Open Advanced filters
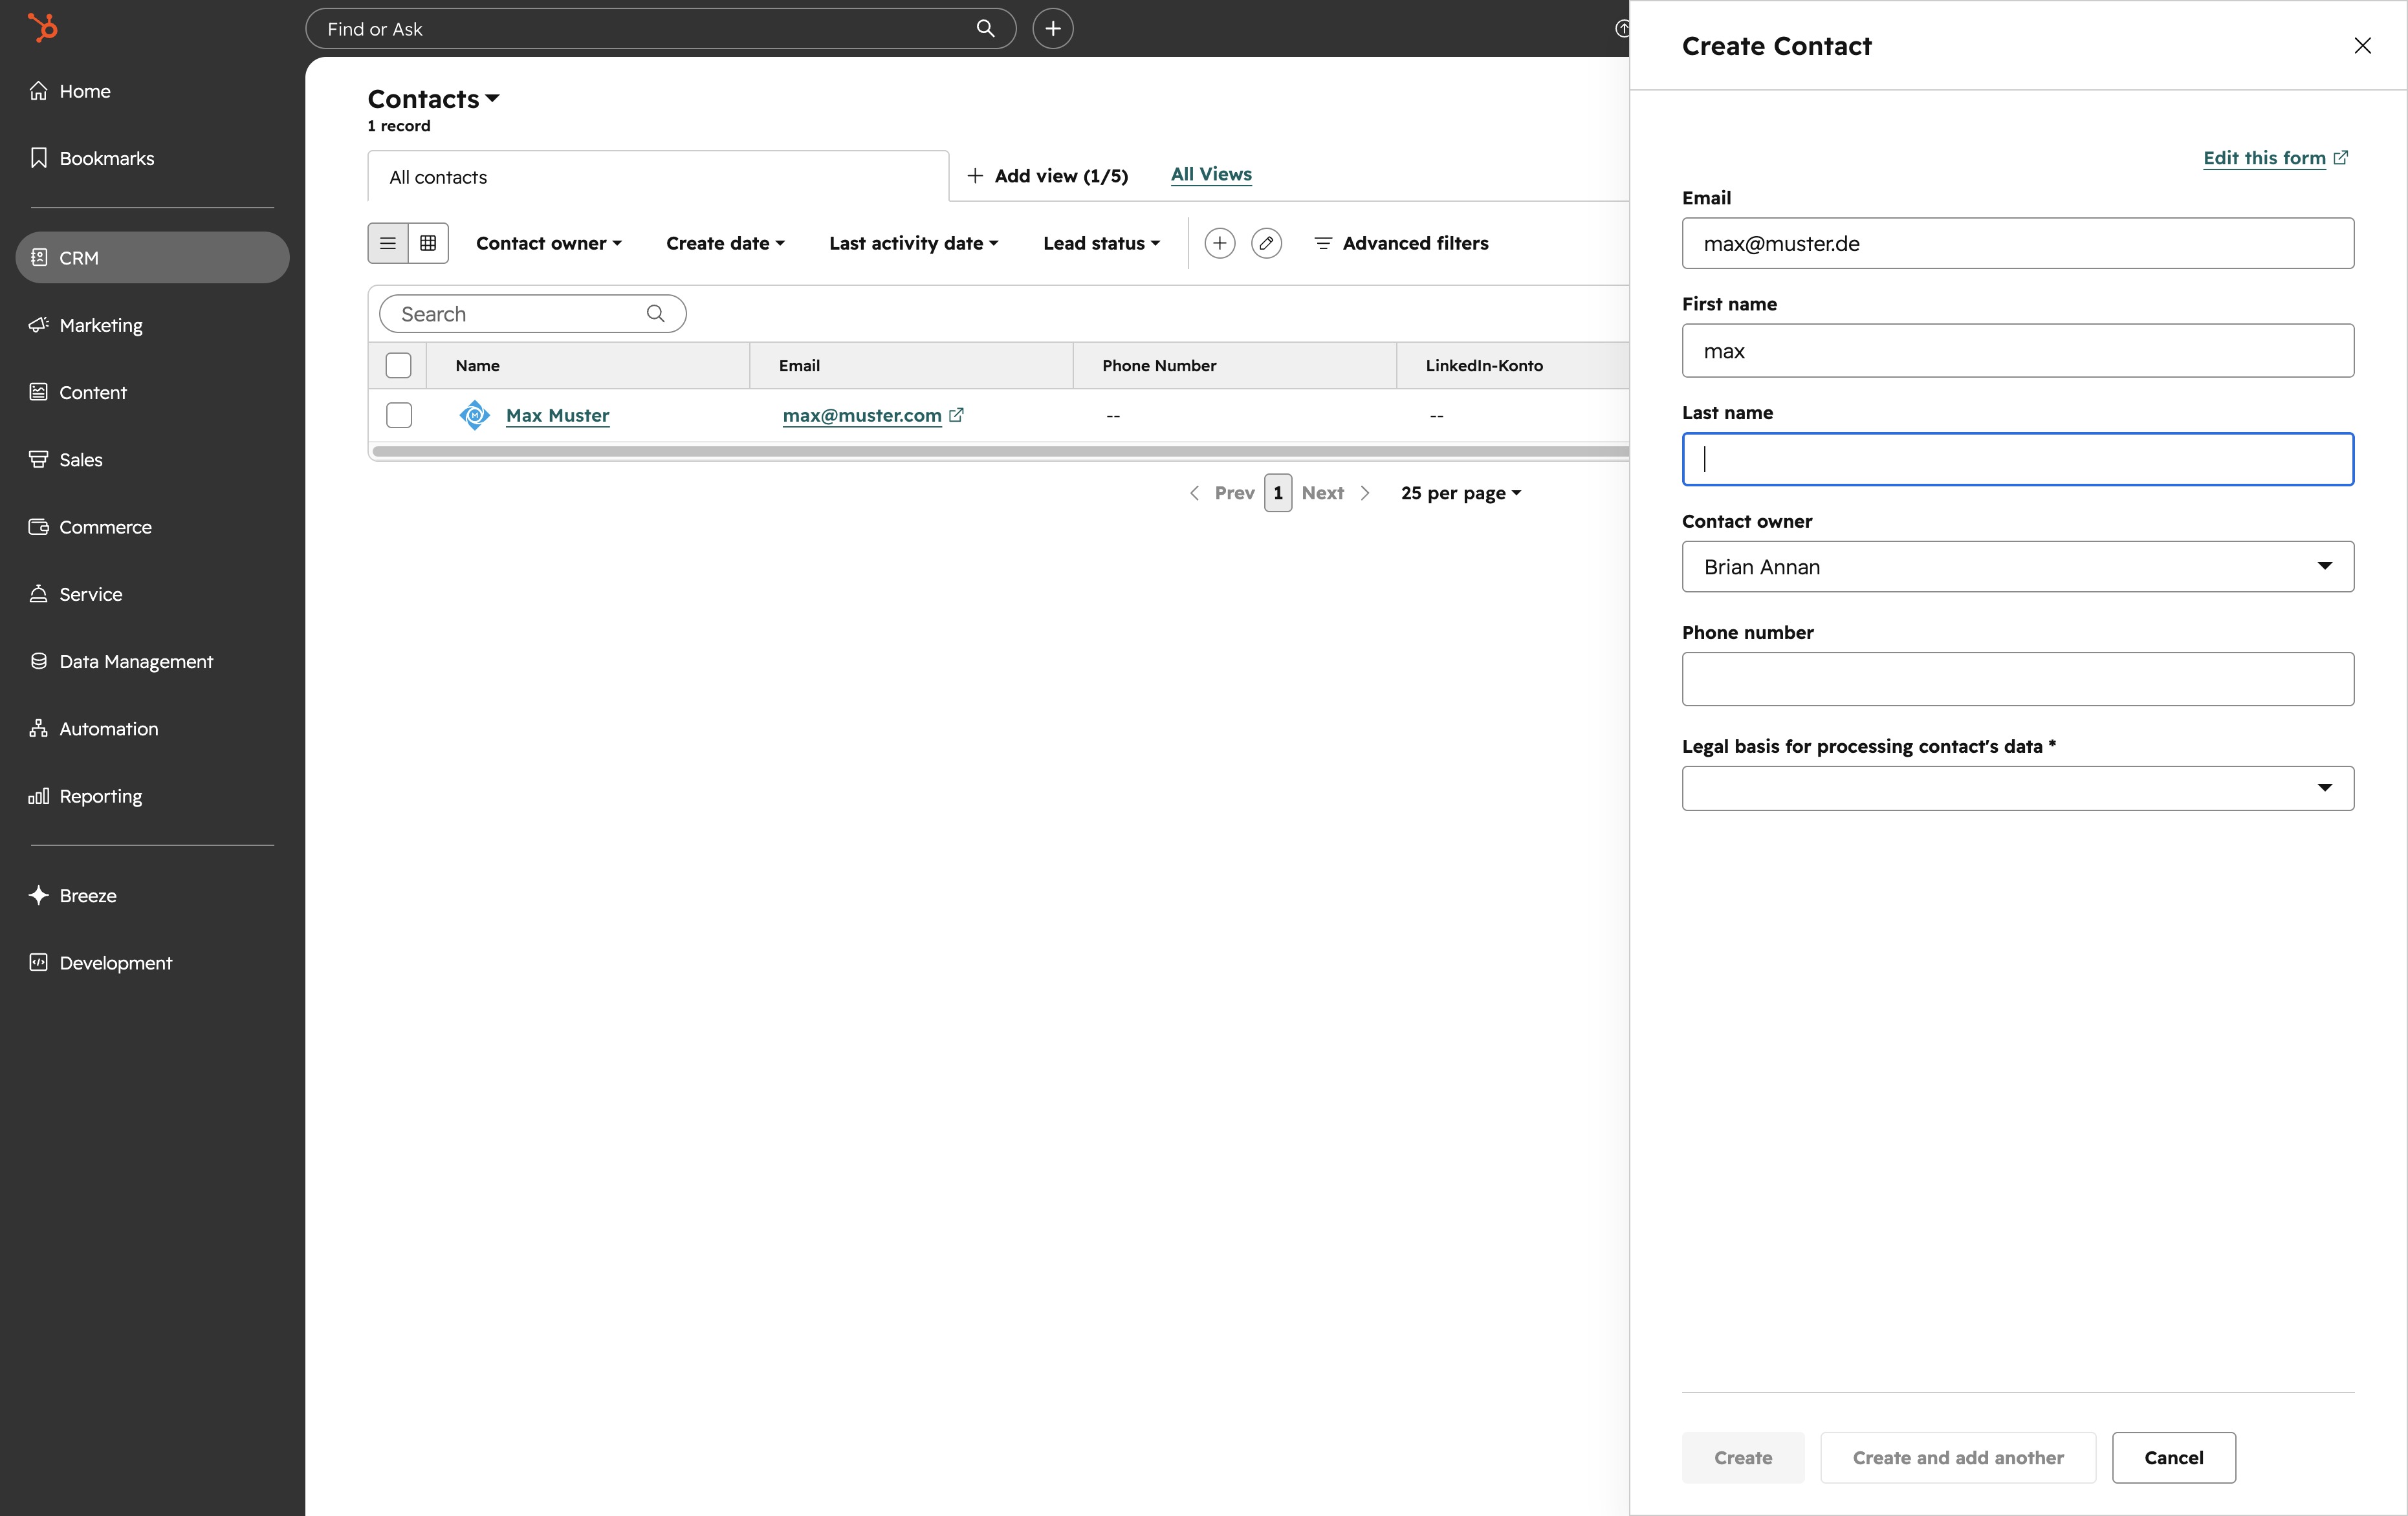This screenshot has width=2408, height=1516. (1401, 243)
